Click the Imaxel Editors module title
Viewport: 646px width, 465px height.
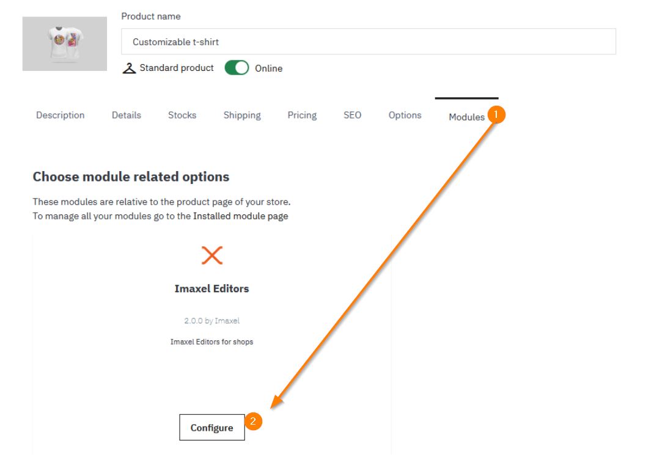pos(211,288)
